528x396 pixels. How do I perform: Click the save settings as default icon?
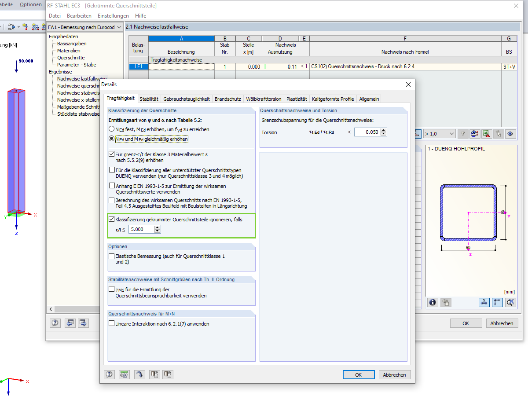point(168,374)
